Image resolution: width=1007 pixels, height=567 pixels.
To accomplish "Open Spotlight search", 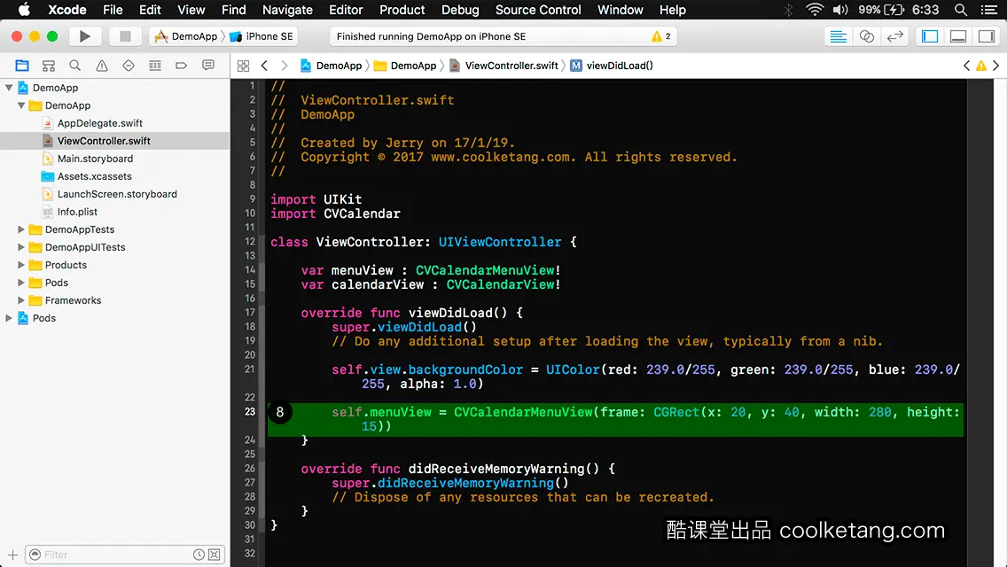I will click(961, 10).
